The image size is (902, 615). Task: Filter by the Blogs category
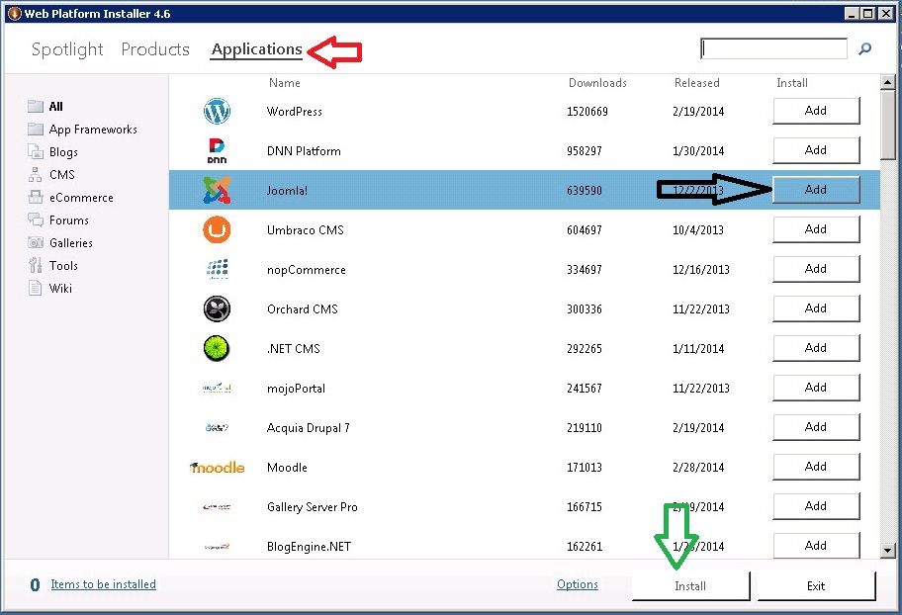[63, 152]
